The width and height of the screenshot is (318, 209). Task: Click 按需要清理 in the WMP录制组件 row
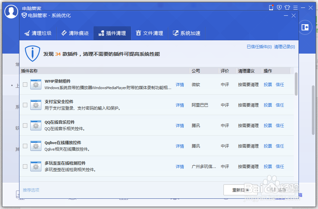248,84
